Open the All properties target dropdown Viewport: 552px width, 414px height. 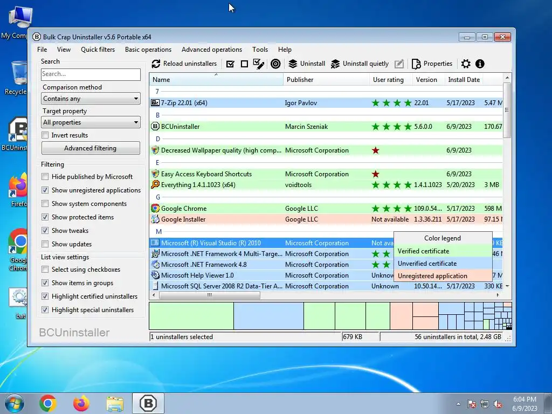click(91, 122)
